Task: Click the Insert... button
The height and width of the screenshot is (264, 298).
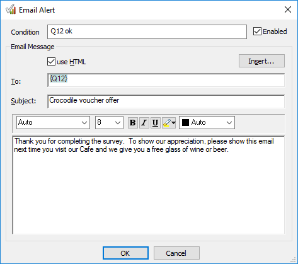Action: (261, 61)
